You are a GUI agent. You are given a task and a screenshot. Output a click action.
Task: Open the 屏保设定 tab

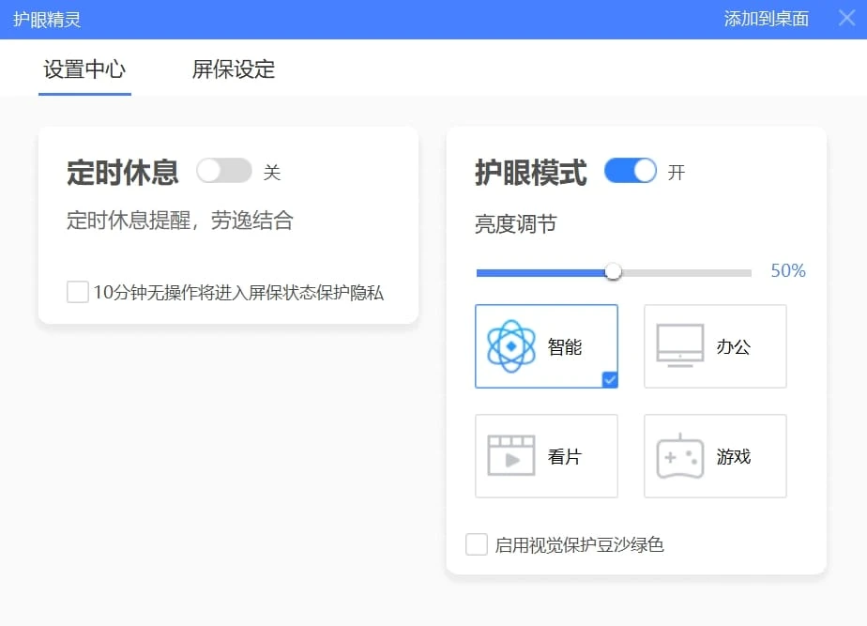coord(234,69)
